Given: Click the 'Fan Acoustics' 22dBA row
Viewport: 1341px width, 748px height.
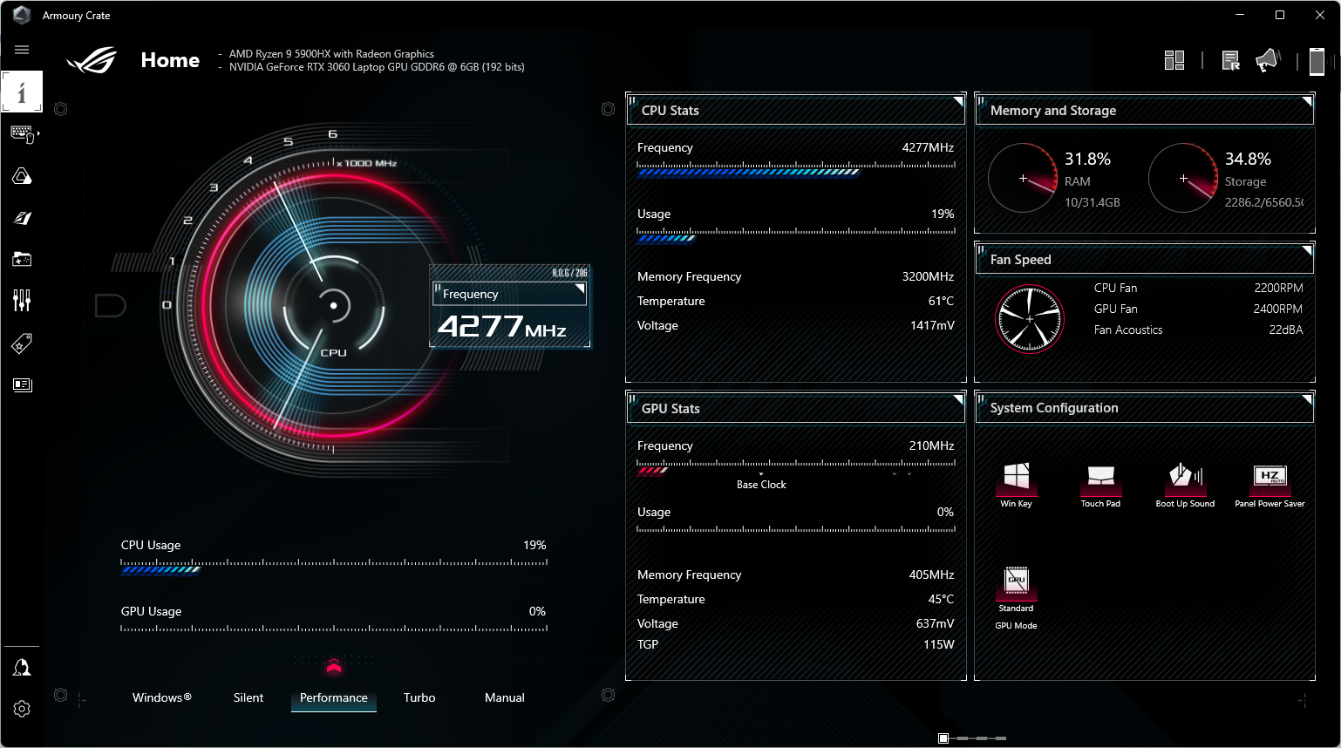Looking at the screenshot, I should tap(1199, 330).
